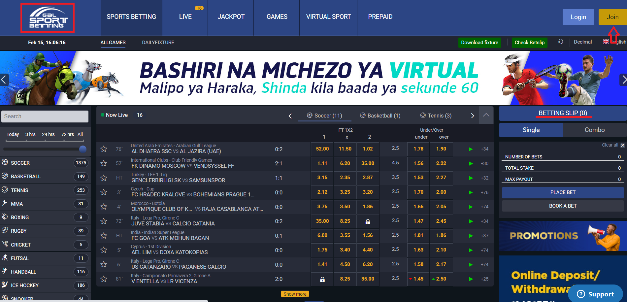Star the AEL Lim vs Doxa Katokopias match
Screen dimensions: 627x302
click(104, 250)
